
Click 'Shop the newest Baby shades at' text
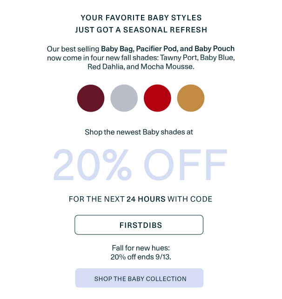click(139, 132)
